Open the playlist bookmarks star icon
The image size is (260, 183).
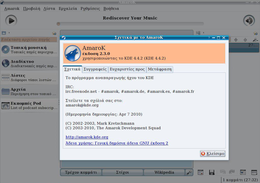point(255,33)
